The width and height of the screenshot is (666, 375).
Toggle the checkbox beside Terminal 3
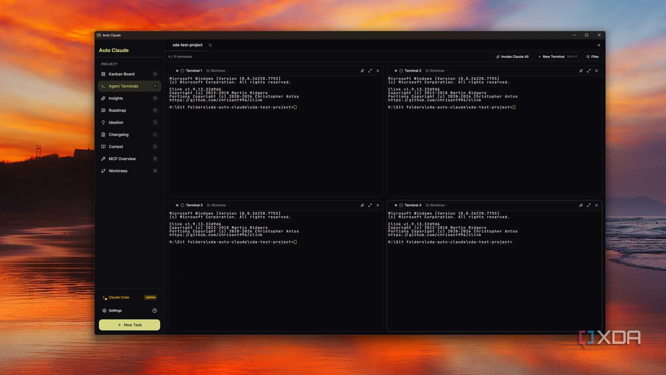182,205
